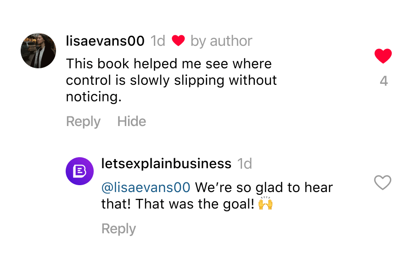Open the letsexplainbusiness username link

[x=166, y=164]
